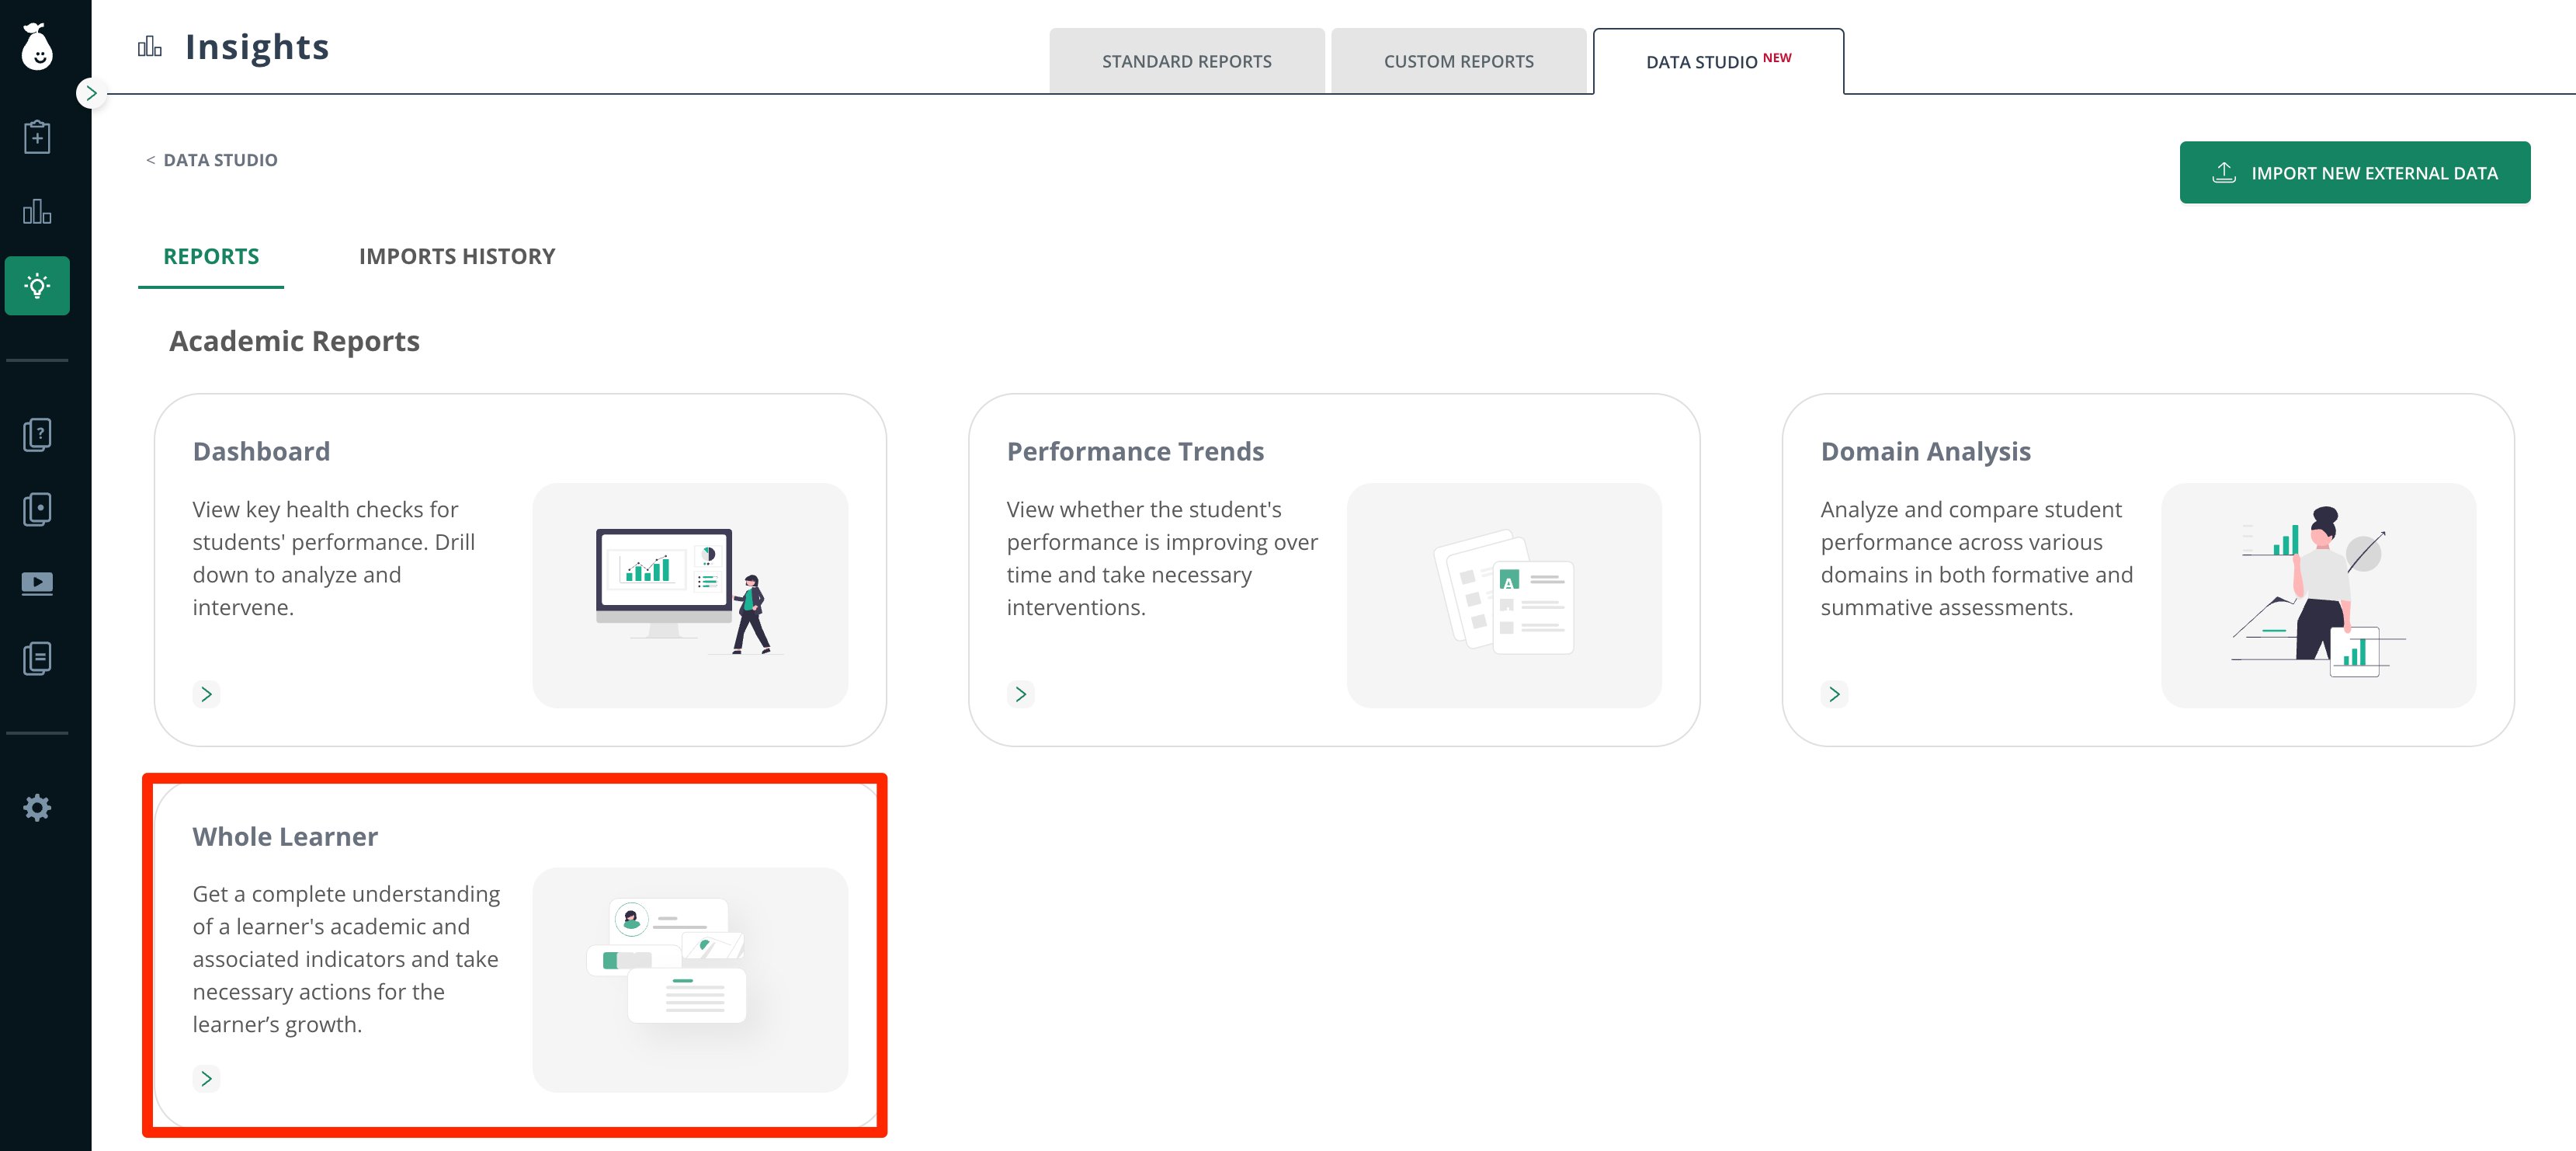The width and height of the screenshot is (2576, 1151).
Task: Click the pear logo in sidebar
Action: pos(37,46)
